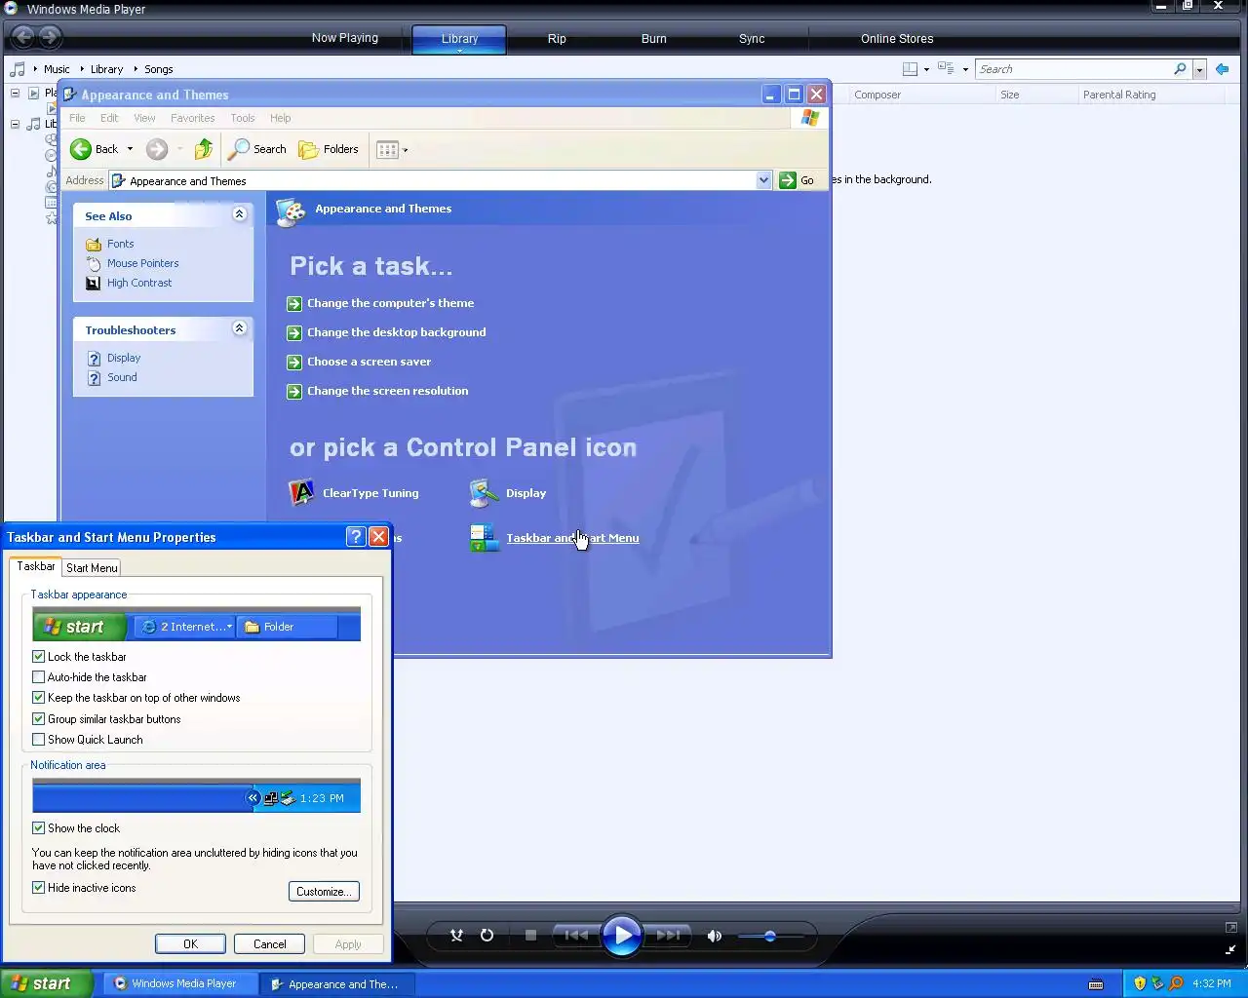Turn on shuffle in Media Player
The height and width of the screenshot is (998, 1248).
coord(456,936)
